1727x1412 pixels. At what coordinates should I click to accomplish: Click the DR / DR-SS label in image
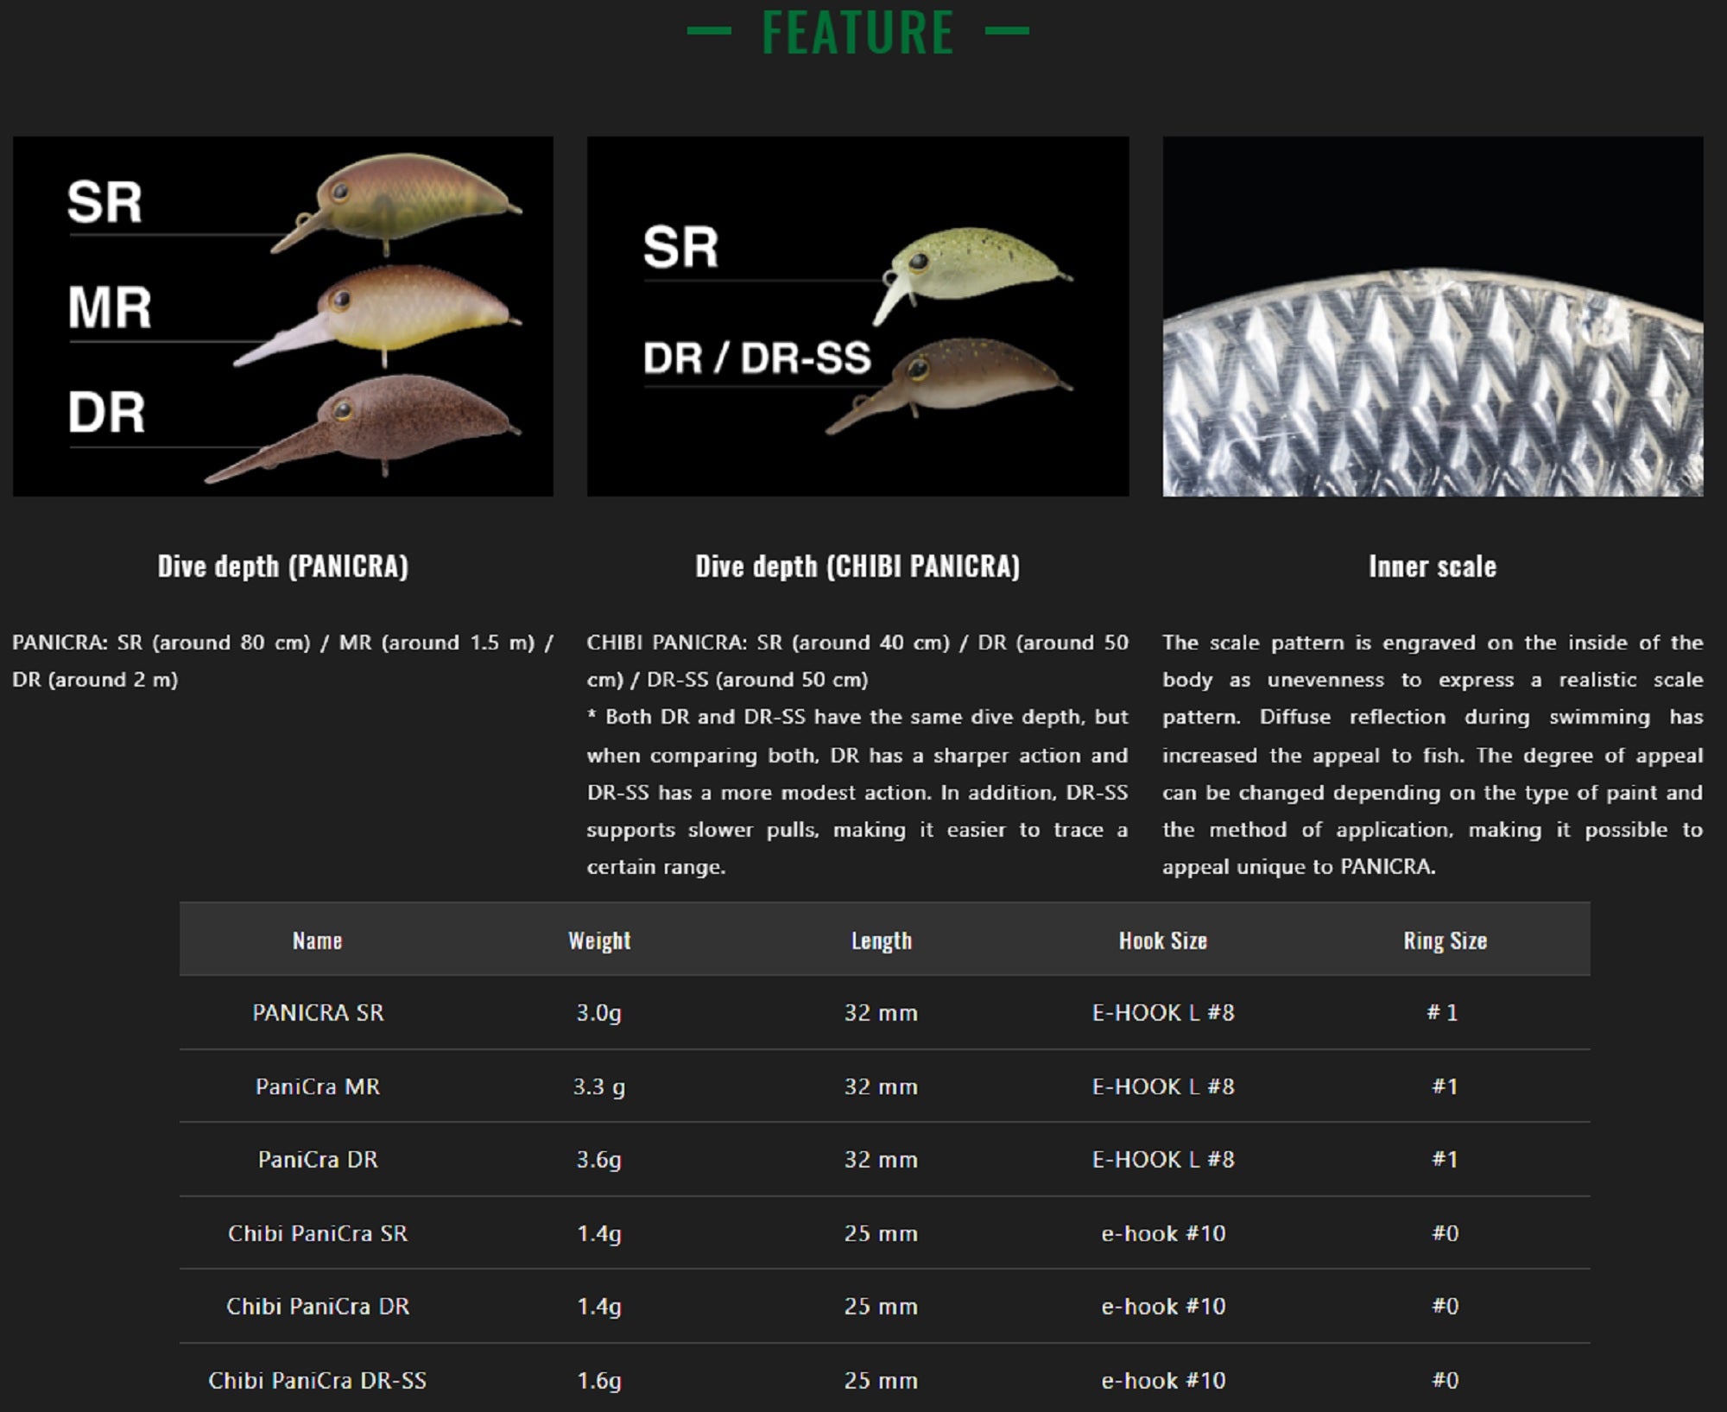coord(756,358)
